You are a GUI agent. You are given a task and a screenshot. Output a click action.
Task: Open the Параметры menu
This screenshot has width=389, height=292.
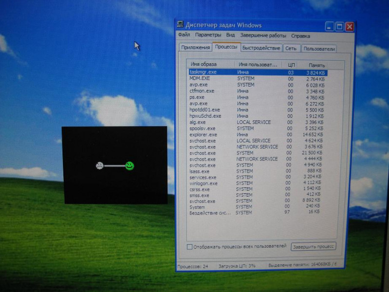[x=208, y=35]
